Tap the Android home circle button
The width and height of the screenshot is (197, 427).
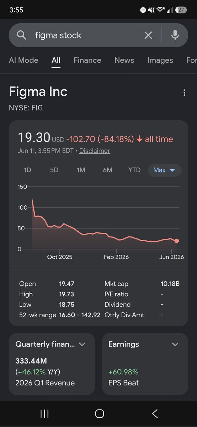(100, 413)
